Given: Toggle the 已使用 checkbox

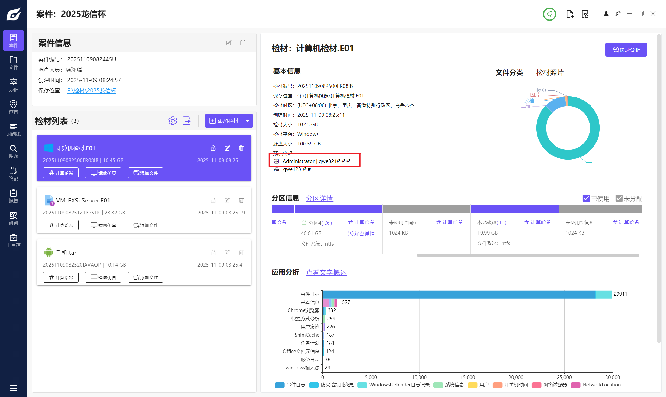Looking at the screenshot, I should tap(586, 198).
